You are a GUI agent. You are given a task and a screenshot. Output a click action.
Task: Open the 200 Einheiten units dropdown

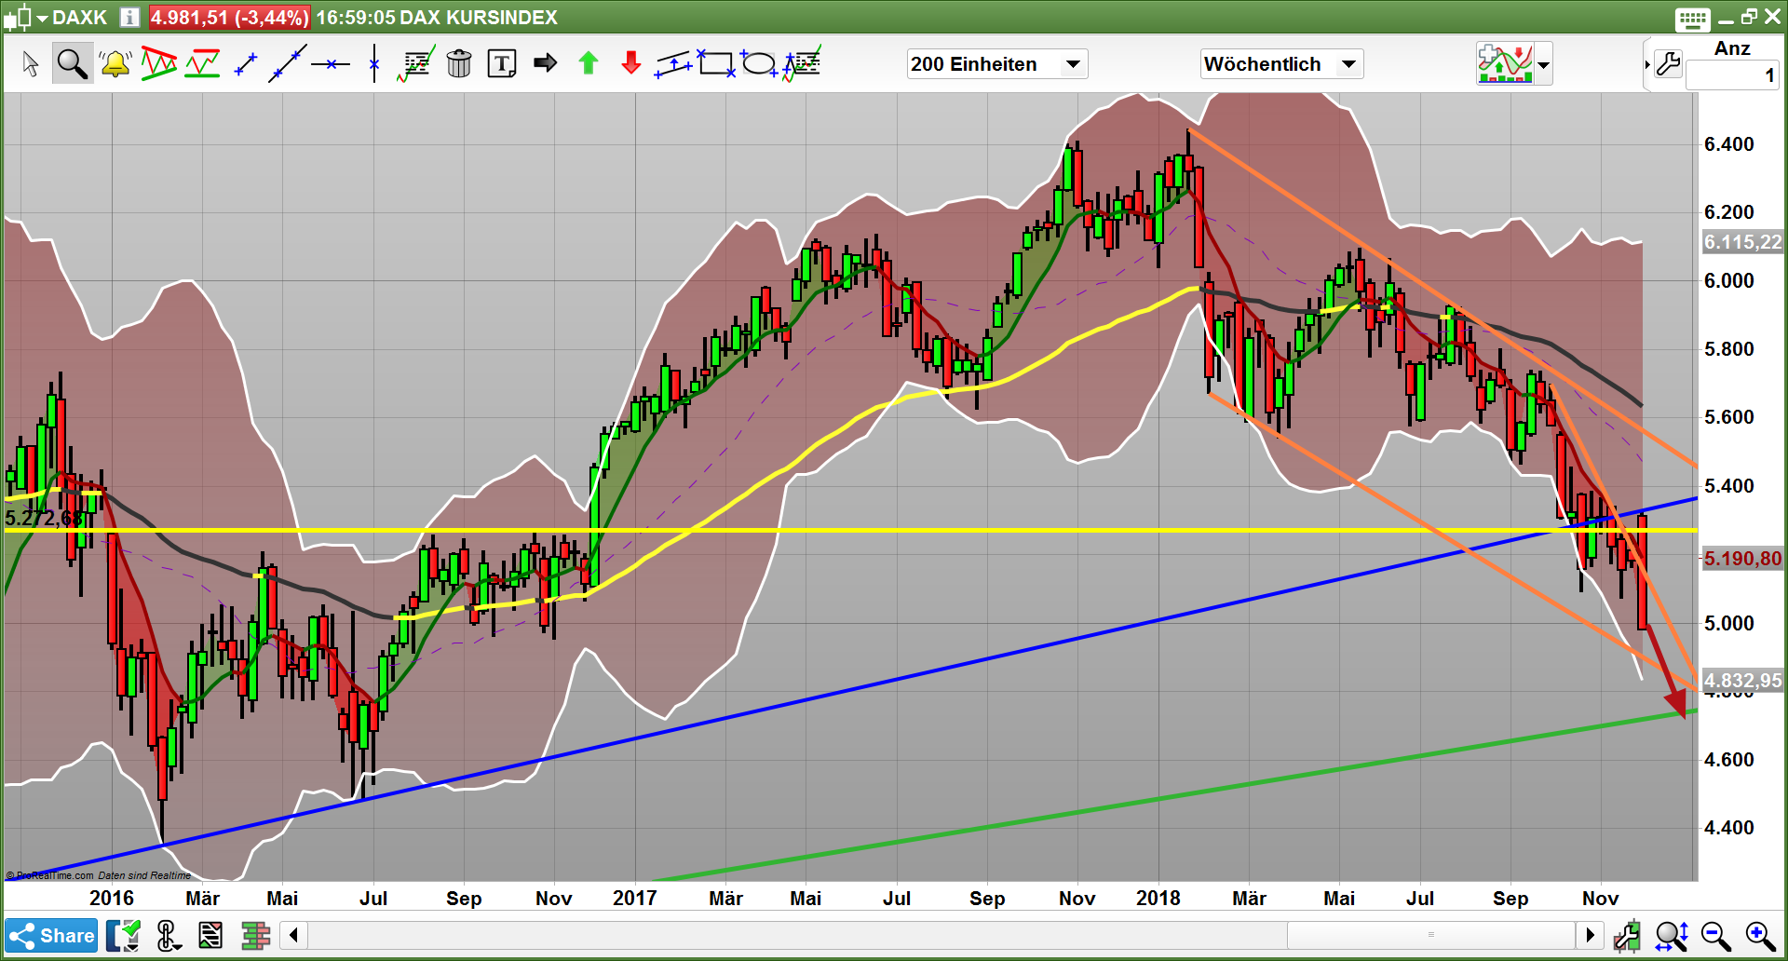coord(996,63)
